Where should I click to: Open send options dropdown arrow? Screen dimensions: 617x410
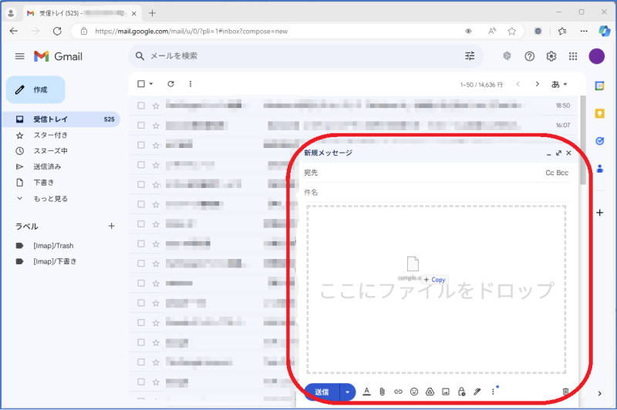coord(348,392)
